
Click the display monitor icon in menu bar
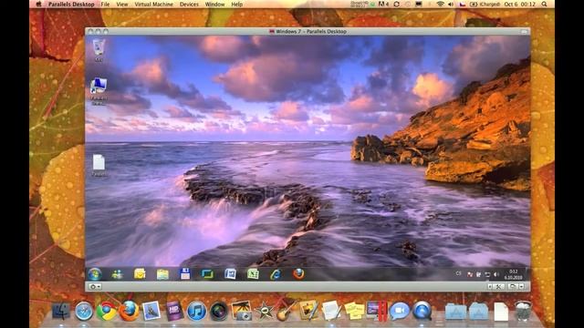click(x=419, y=5)
